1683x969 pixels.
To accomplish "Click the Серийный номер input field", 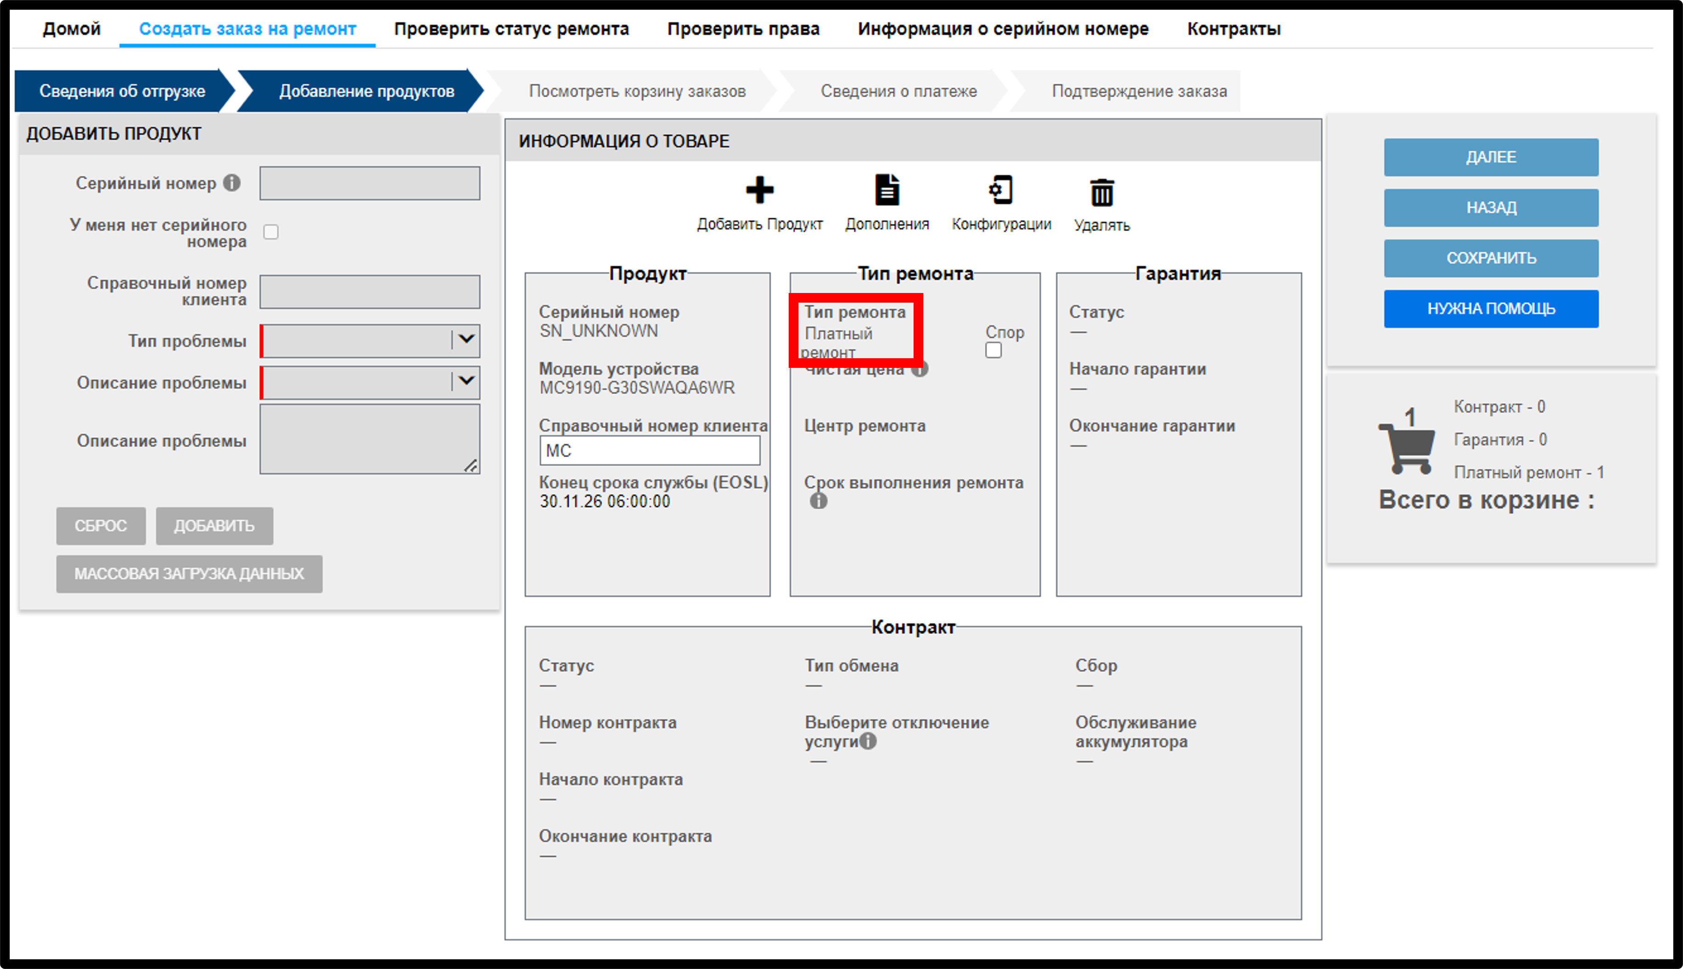I will click(x=370, y=183).
